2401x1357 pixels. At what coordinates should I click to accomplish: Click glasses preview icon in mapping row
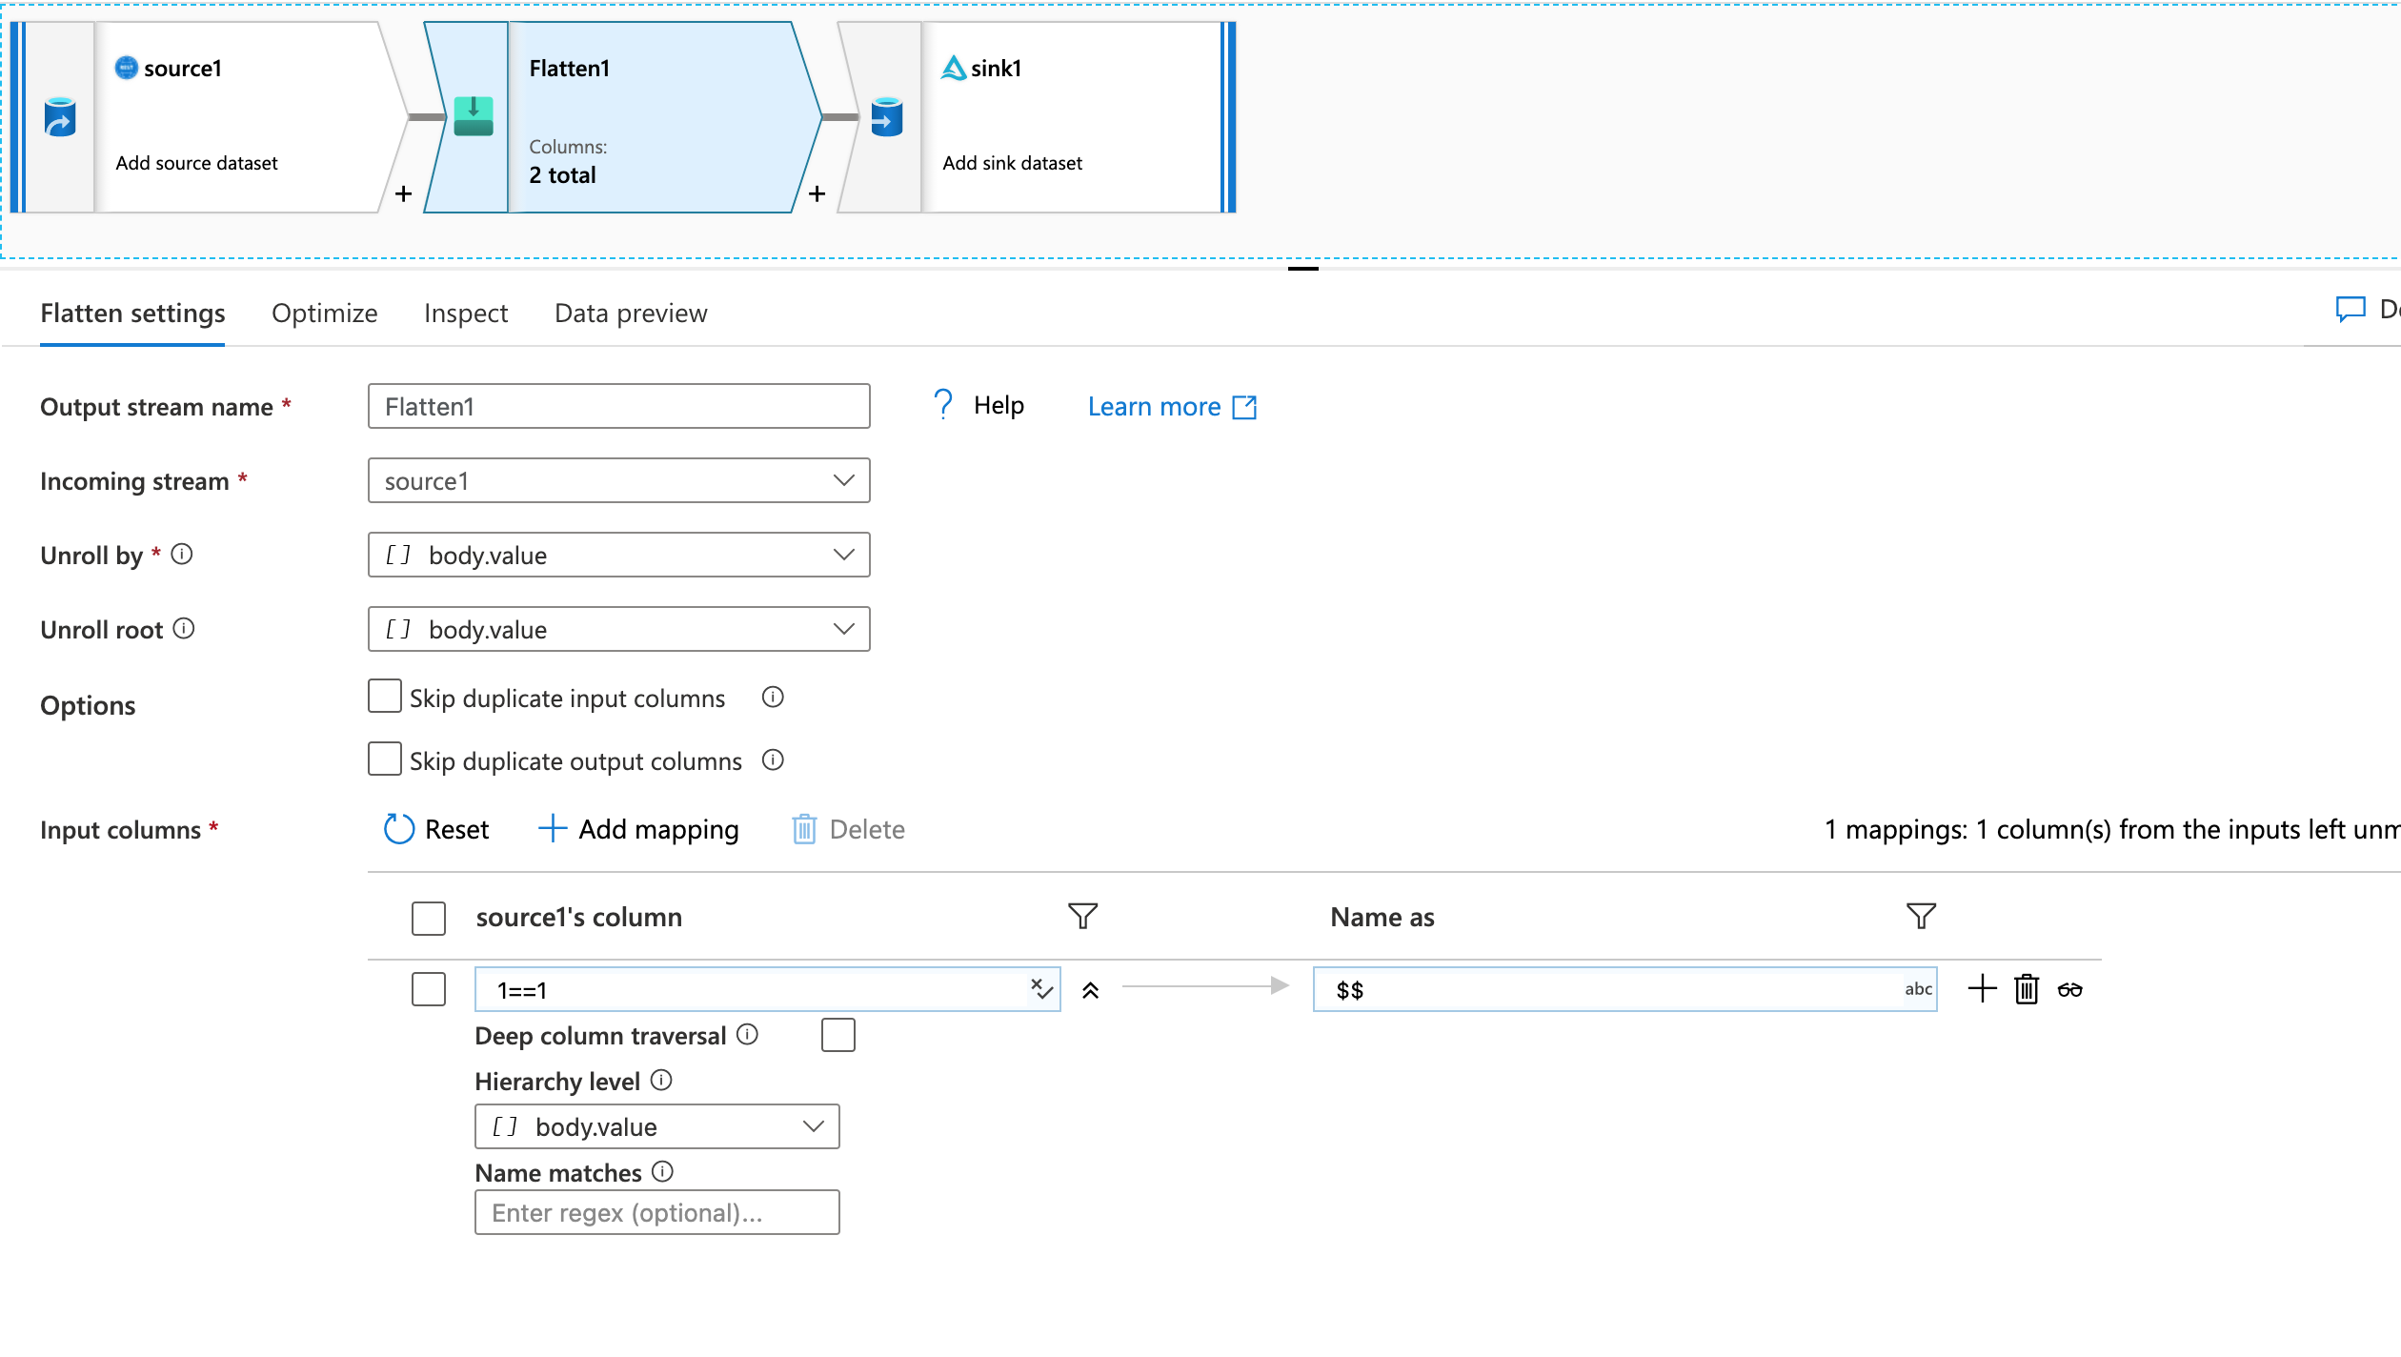[2070, 989]
